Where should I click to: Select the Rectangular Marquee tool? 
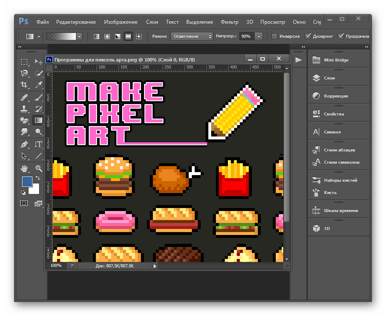(24, 61)
